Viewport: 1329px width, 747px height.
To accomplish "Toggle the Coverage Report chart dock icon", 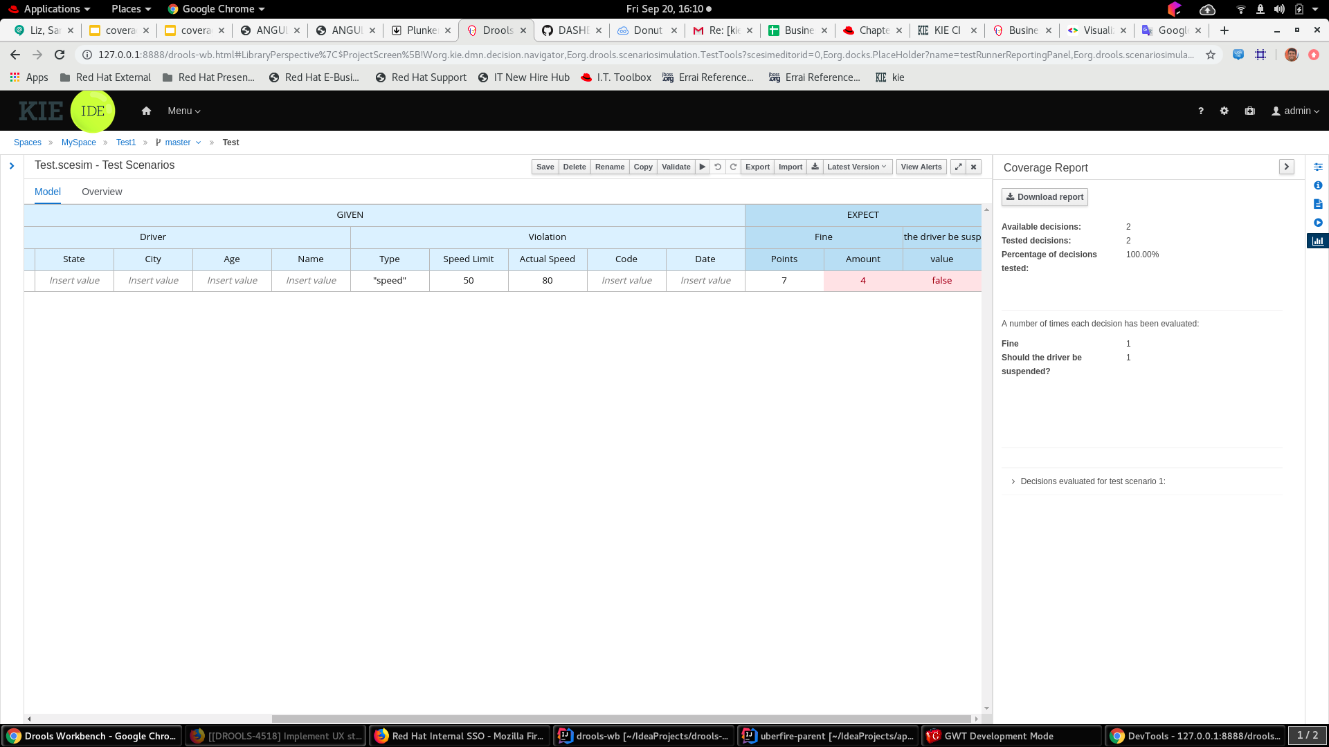I will pos(1318,241).
